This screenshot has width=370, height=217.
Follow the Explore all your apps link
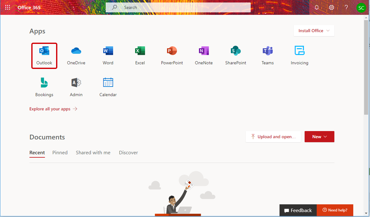pos(53,109)
